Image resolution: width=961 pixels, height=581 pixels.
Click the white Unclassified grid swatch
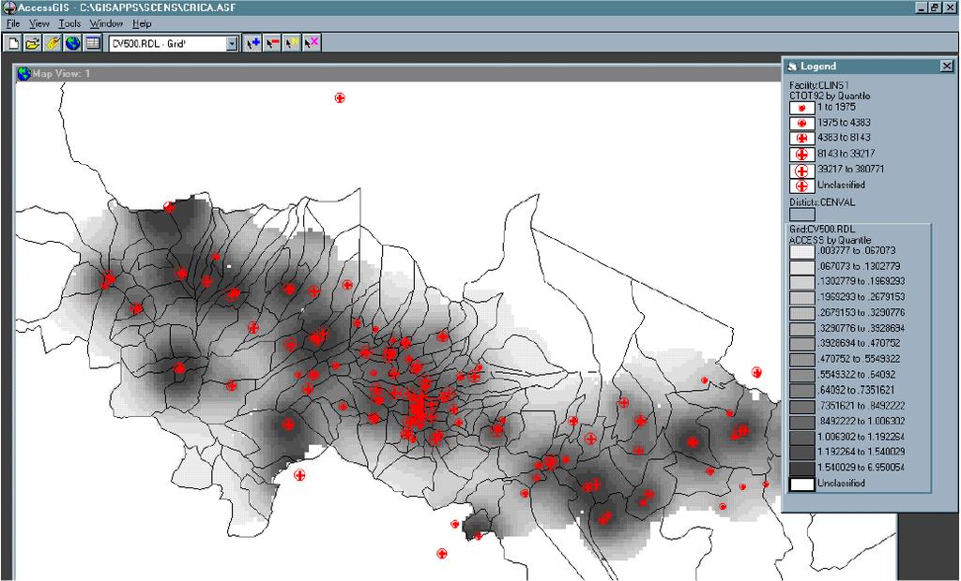tap(801, 484)
